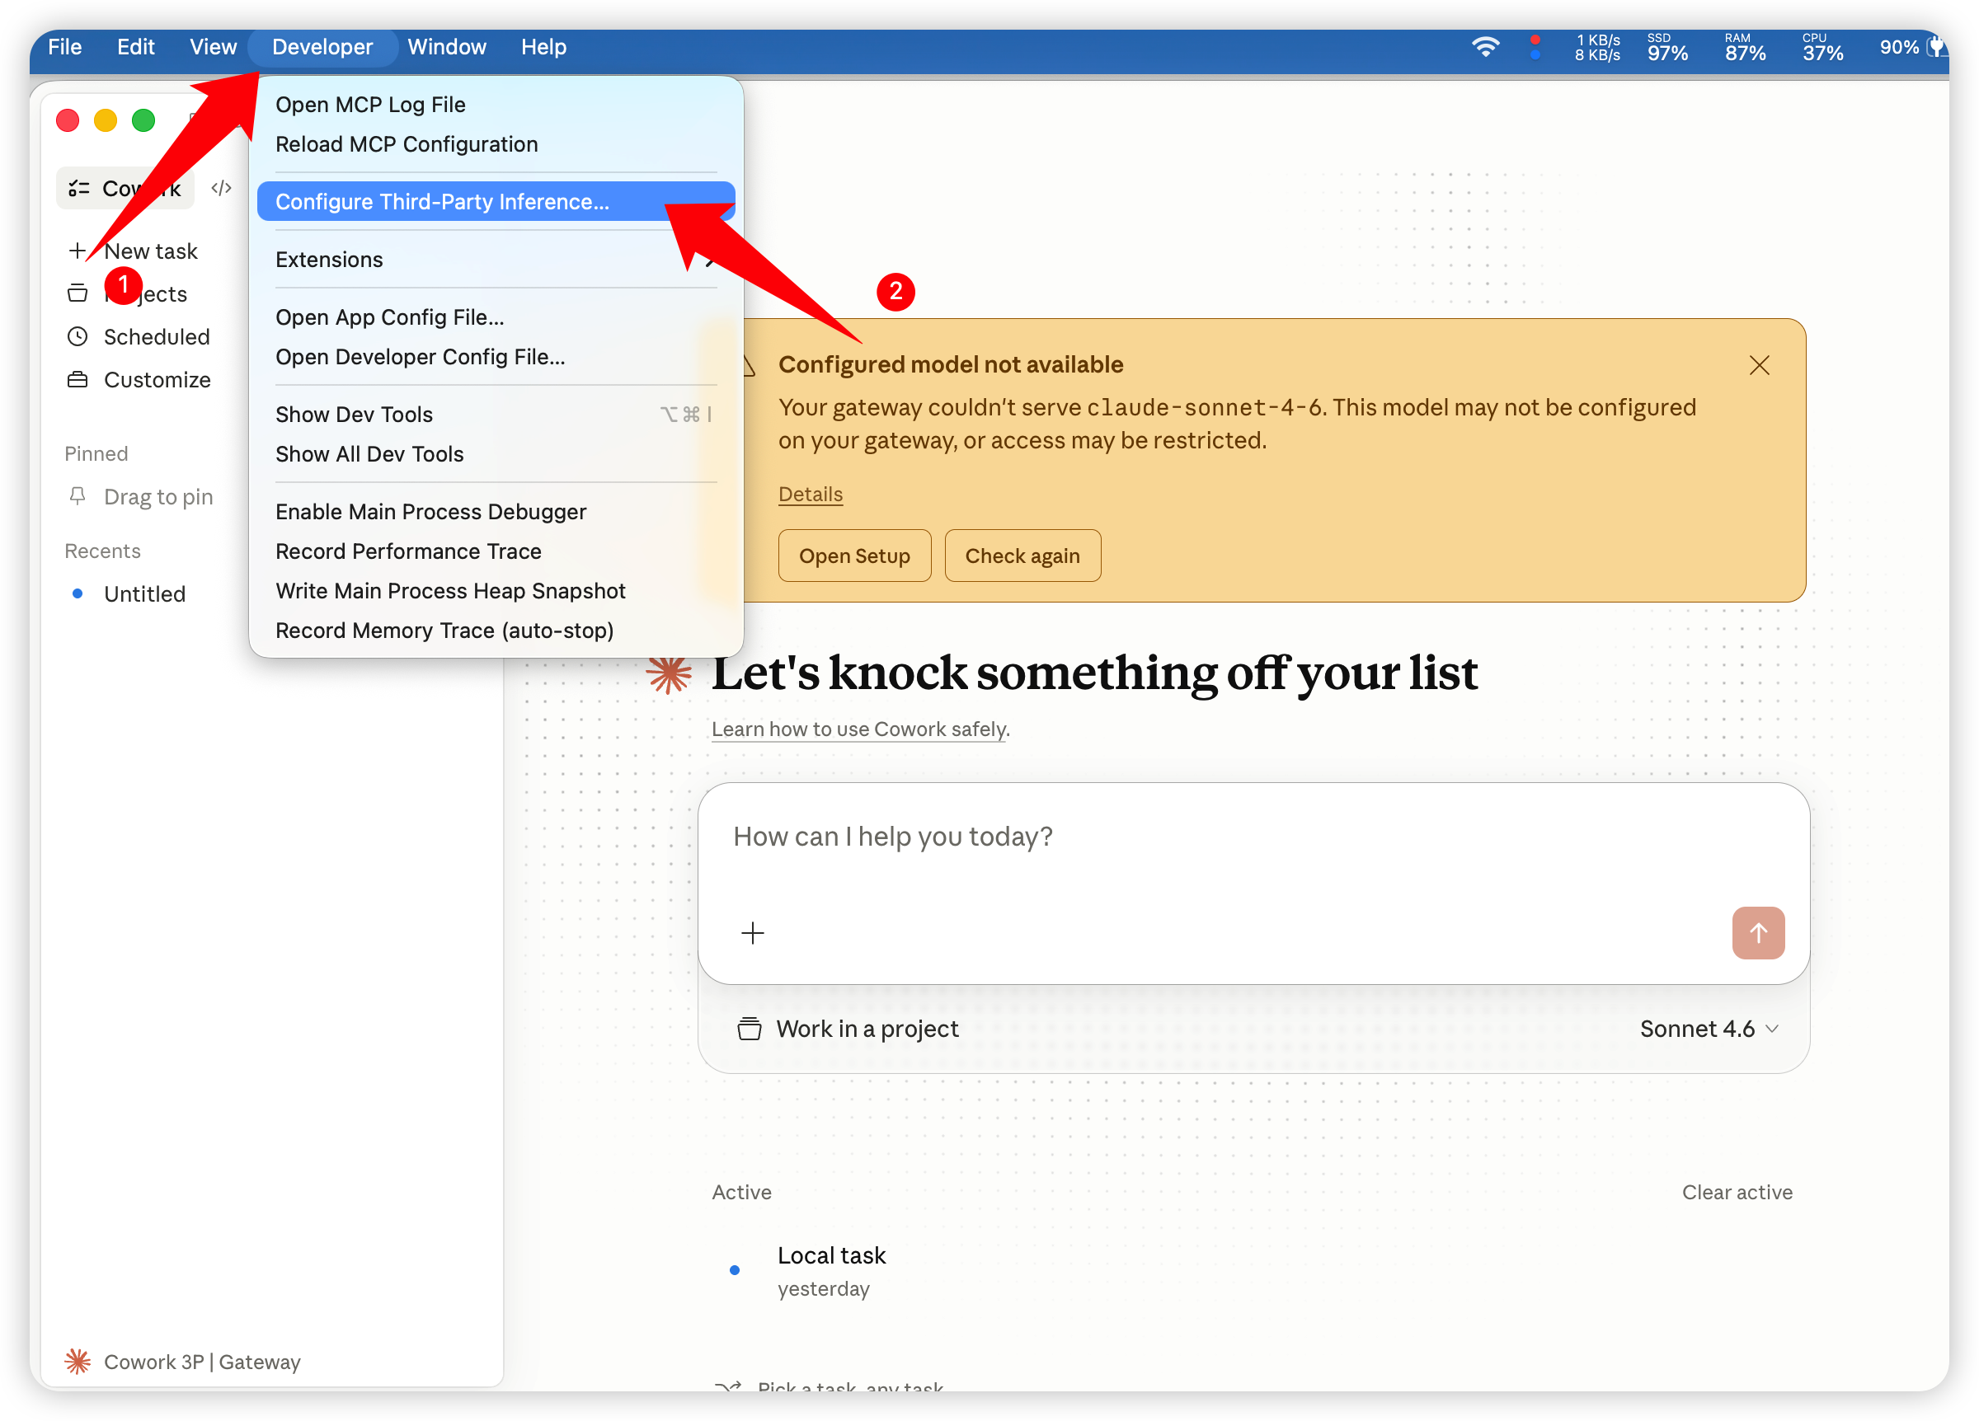
Task: Click the Wi-Fi icon in the menu bar
Action: coord(1485,47)
